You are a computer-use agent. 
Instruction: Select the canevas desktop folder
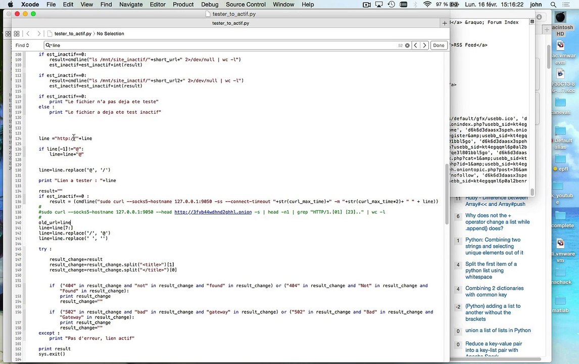pyautogui.click(x=561, y=106)
